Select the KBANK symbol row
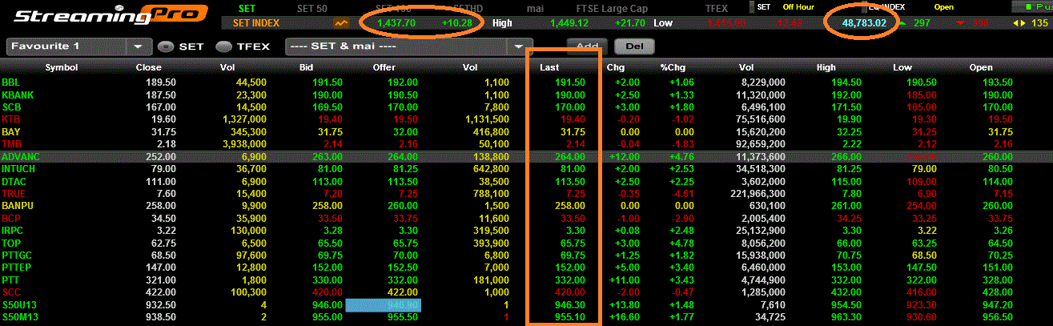 (526, 94)
